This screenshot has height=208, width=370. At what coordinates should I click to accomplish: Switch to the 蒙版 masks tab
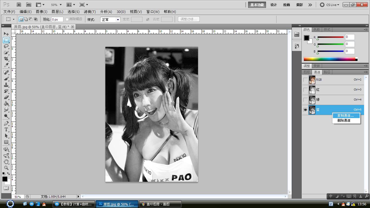(x=317, y=66)
